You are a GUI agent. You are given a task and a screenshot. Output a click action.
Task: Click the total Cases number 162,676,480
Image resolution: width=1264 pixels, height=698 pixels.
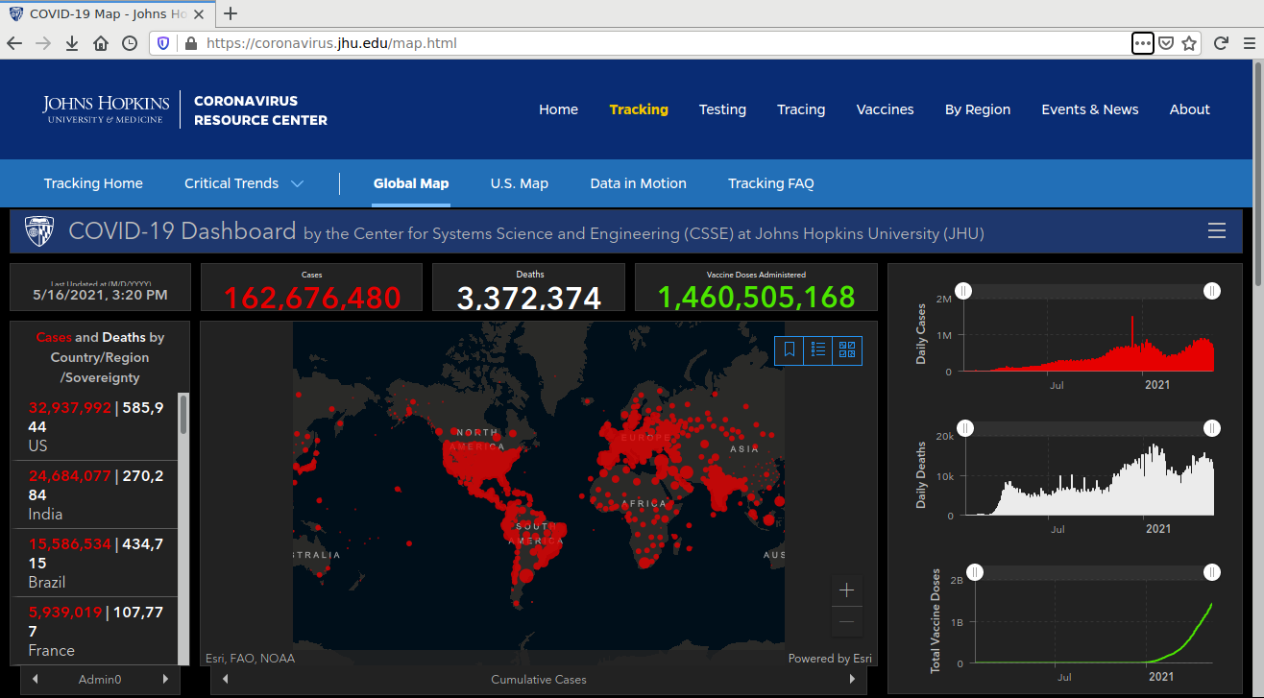[311, 297]
